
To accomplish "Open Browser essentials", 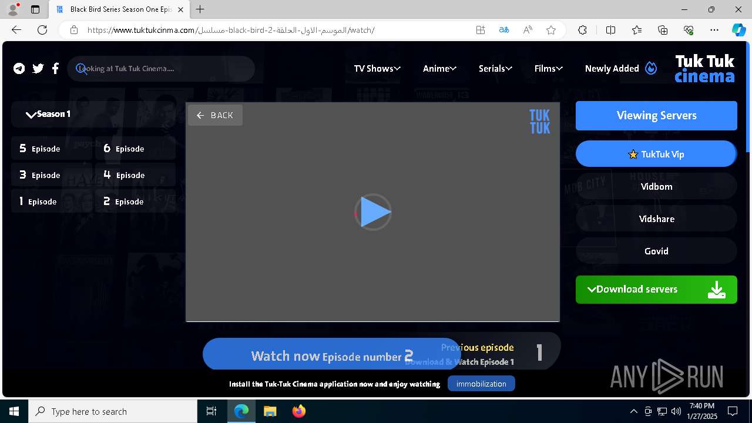I will (x=689, y=30).
